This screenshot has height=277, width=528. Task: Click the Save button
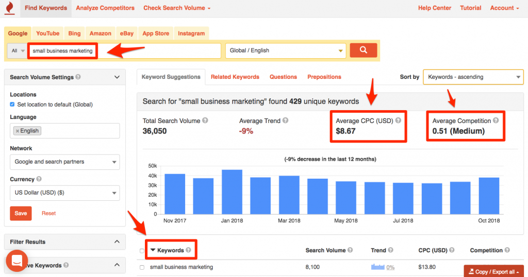(x=21, y=213)
